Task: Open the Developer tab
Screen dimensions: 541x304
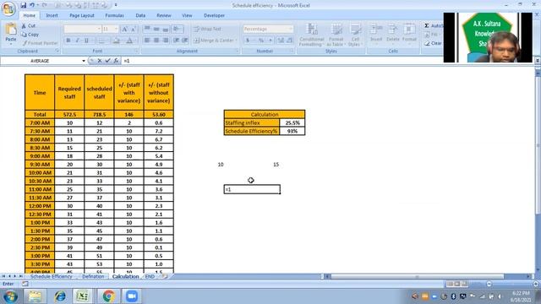Action: tap(214, 15)
